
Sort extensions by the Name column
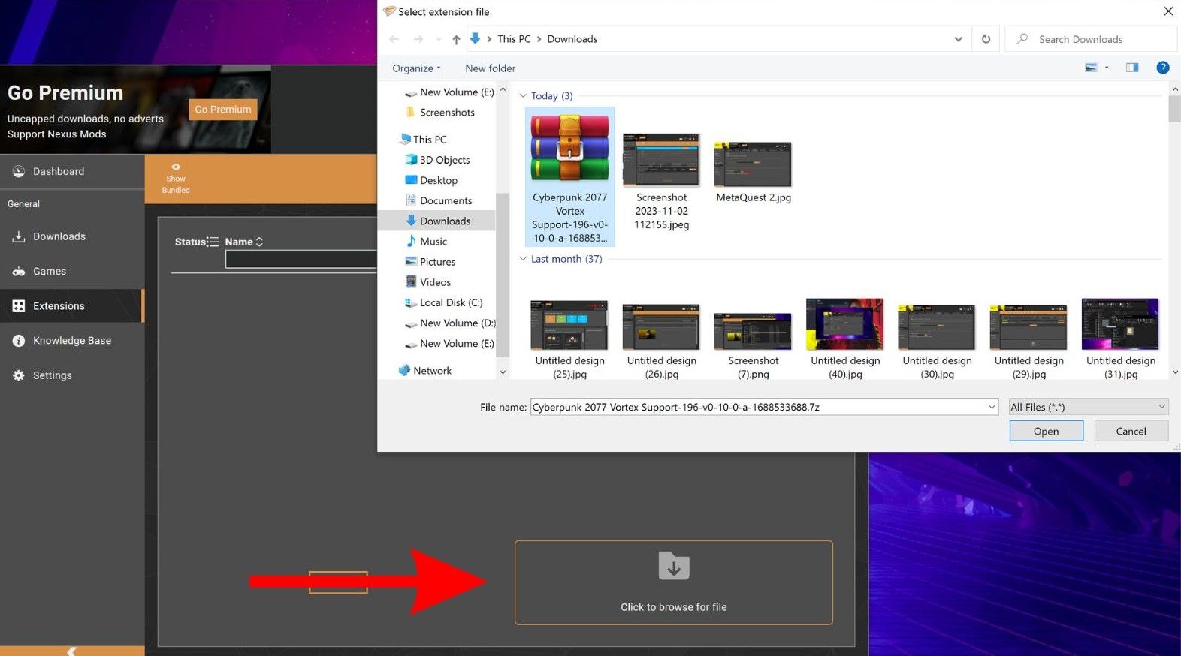point(244,242)
